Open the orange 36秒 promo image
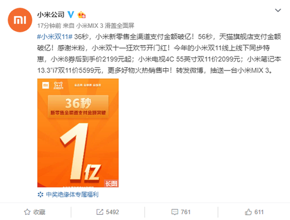This screenshot has width=290, height=220. (x=78, y=133)
